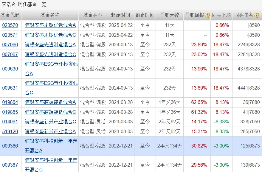Click start date 2023-03-03 in 519120 row
262x172 pixels.
[121, 131]
